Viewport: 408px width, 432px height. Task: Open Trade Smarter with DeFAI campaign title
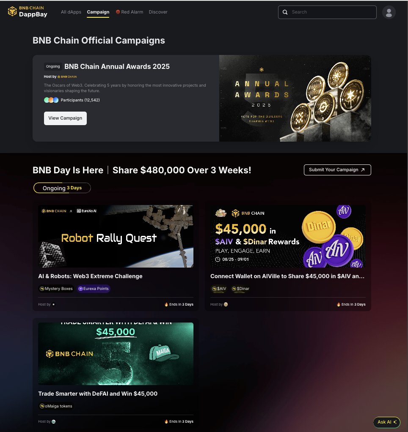[98, 394]
